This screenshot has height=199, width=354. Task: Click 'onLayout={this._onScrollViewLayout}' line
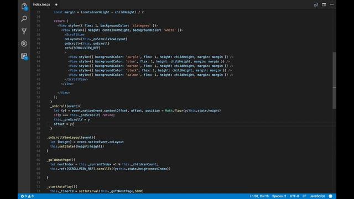click(96, 39)
